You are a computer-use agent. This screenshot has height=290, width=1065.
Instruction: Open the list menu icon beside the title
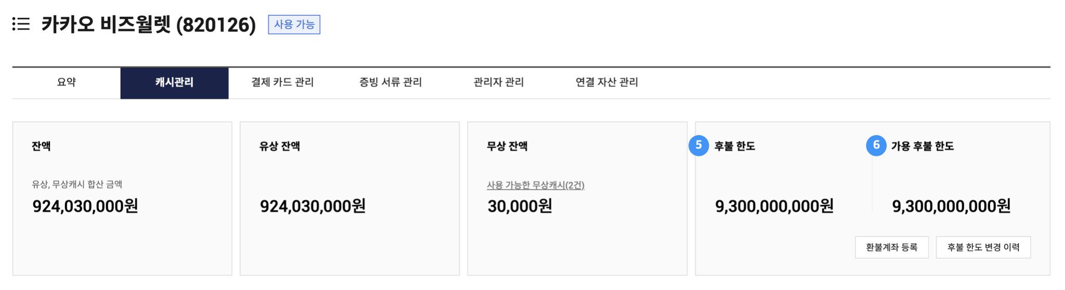21,24
